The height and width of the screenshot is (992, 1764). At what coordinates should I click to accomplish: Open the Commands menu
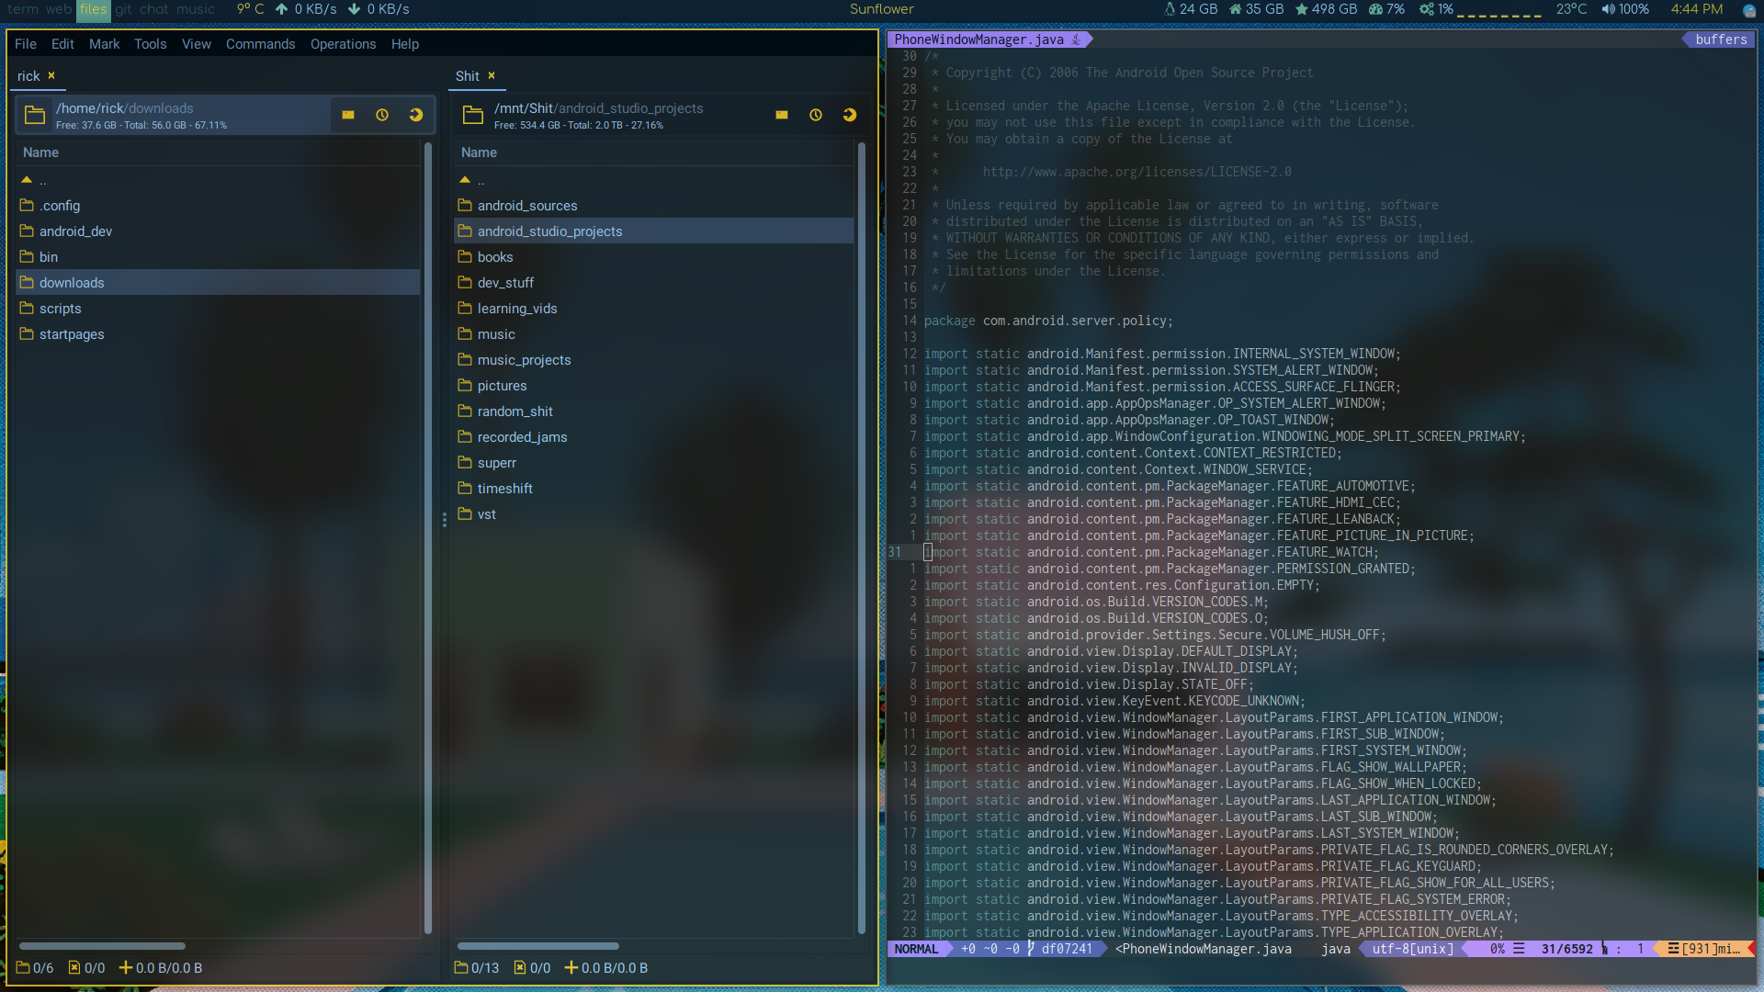[x=260, y=44]
